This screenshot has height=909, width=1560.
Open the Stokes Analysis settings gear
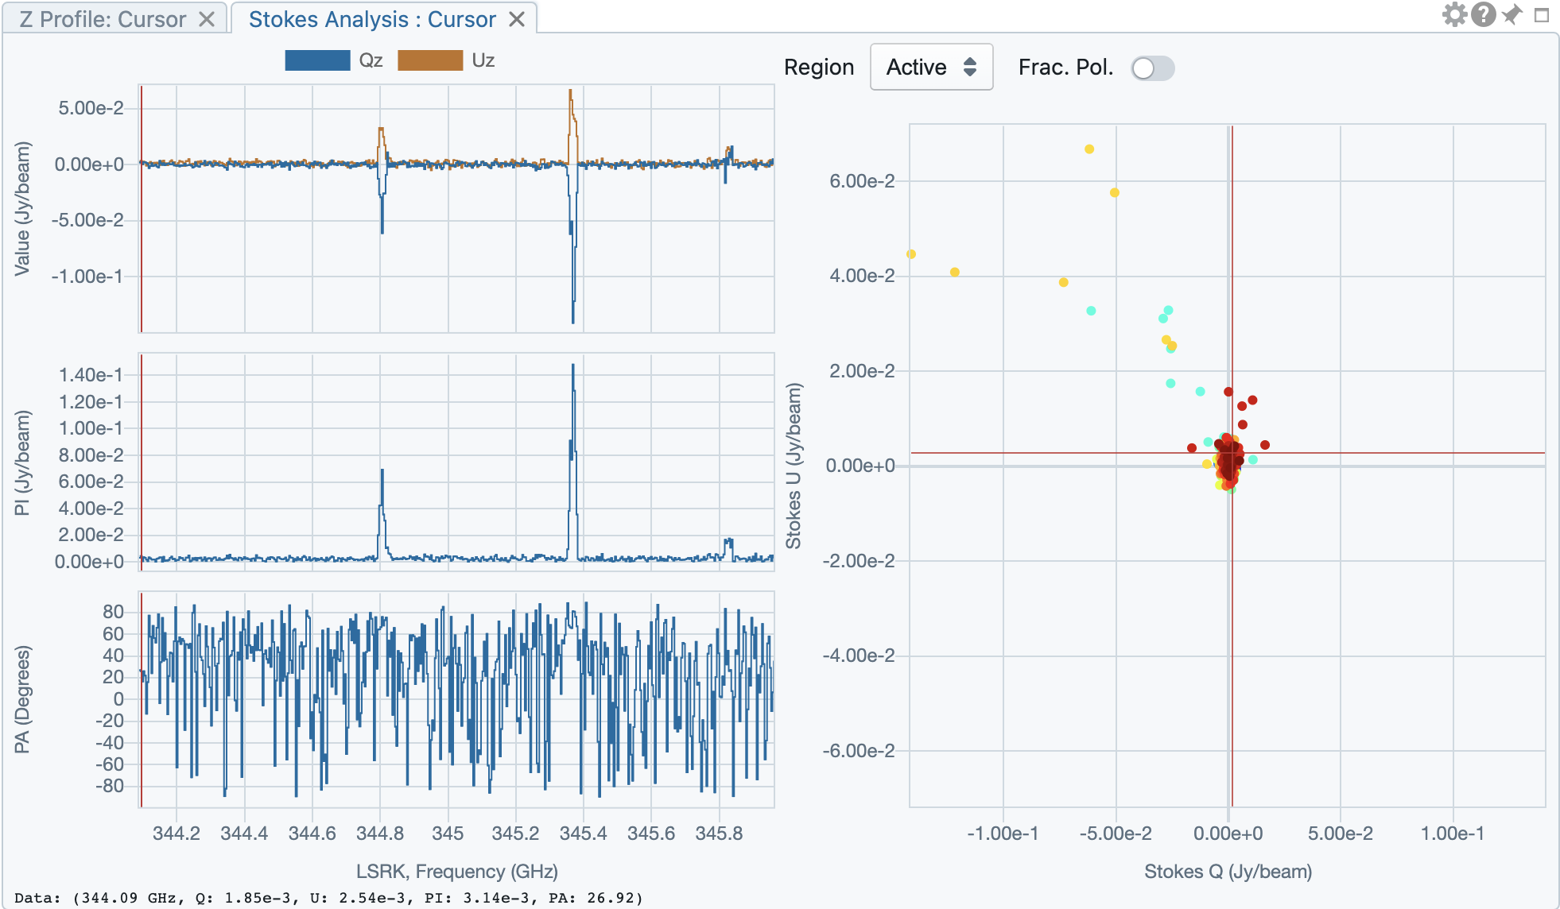point(1454,14)
